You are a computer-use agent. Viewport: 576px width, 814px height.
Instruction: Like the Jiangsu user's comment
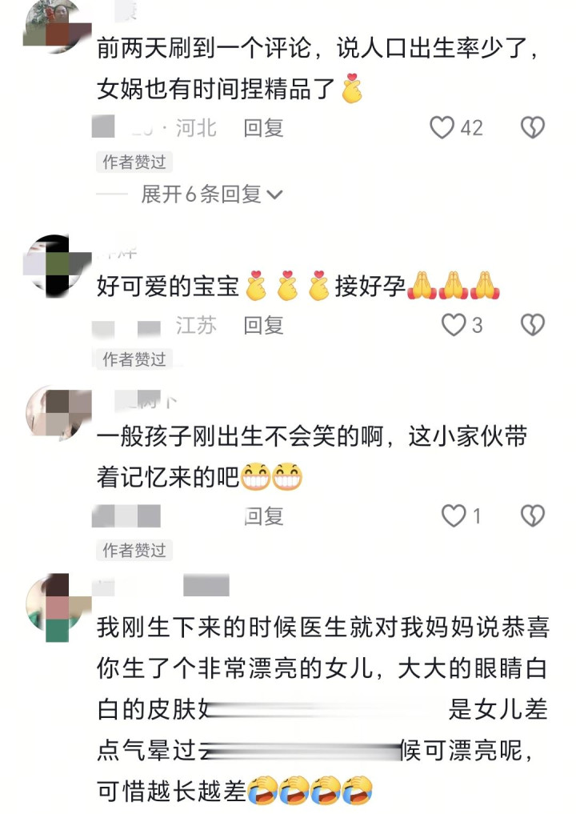[454, 325]
